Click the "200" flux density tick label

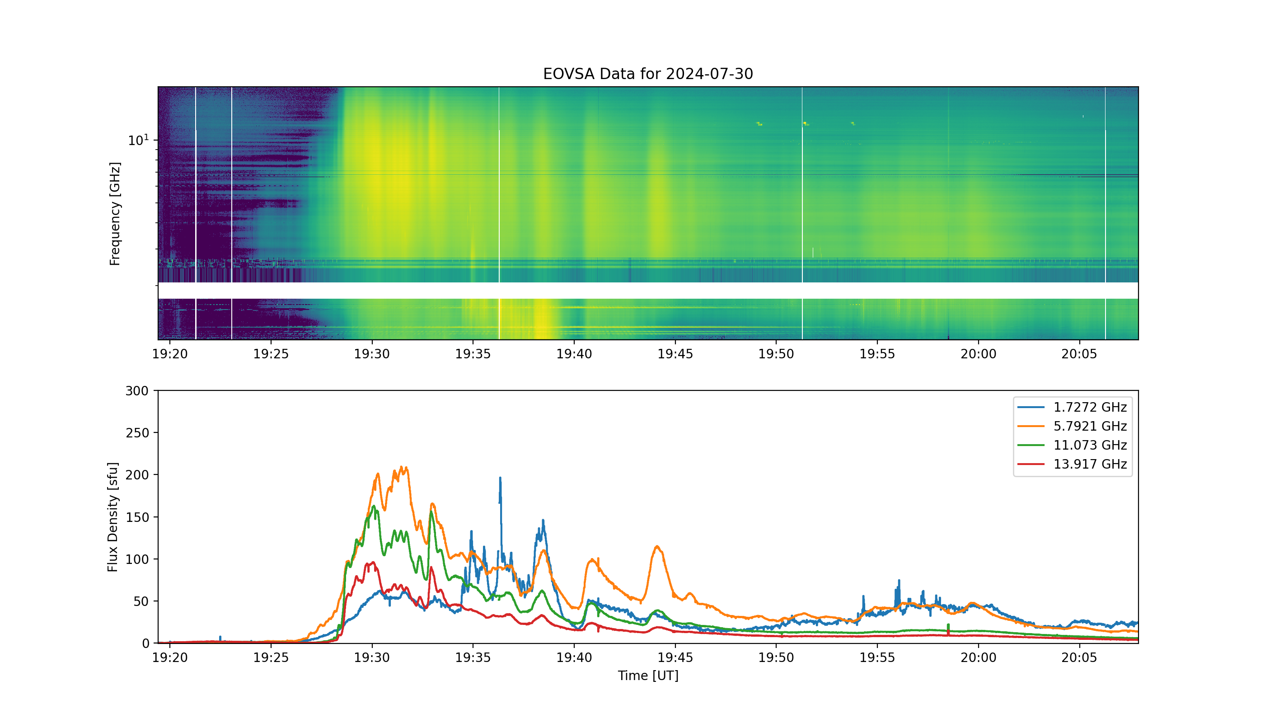pos(137,475)
